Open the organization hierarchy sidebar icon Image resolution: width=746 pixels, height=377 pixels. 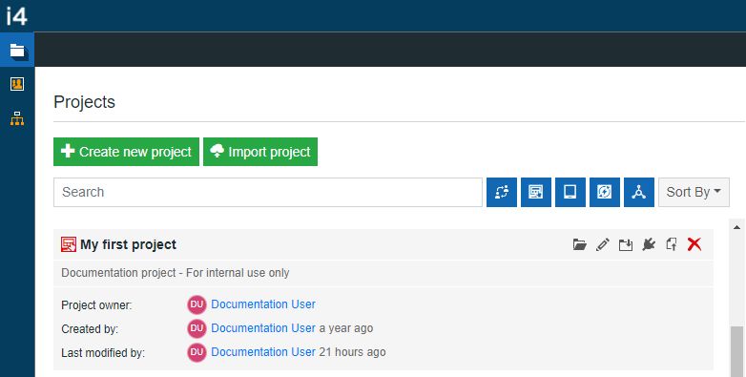coord(17,118)
